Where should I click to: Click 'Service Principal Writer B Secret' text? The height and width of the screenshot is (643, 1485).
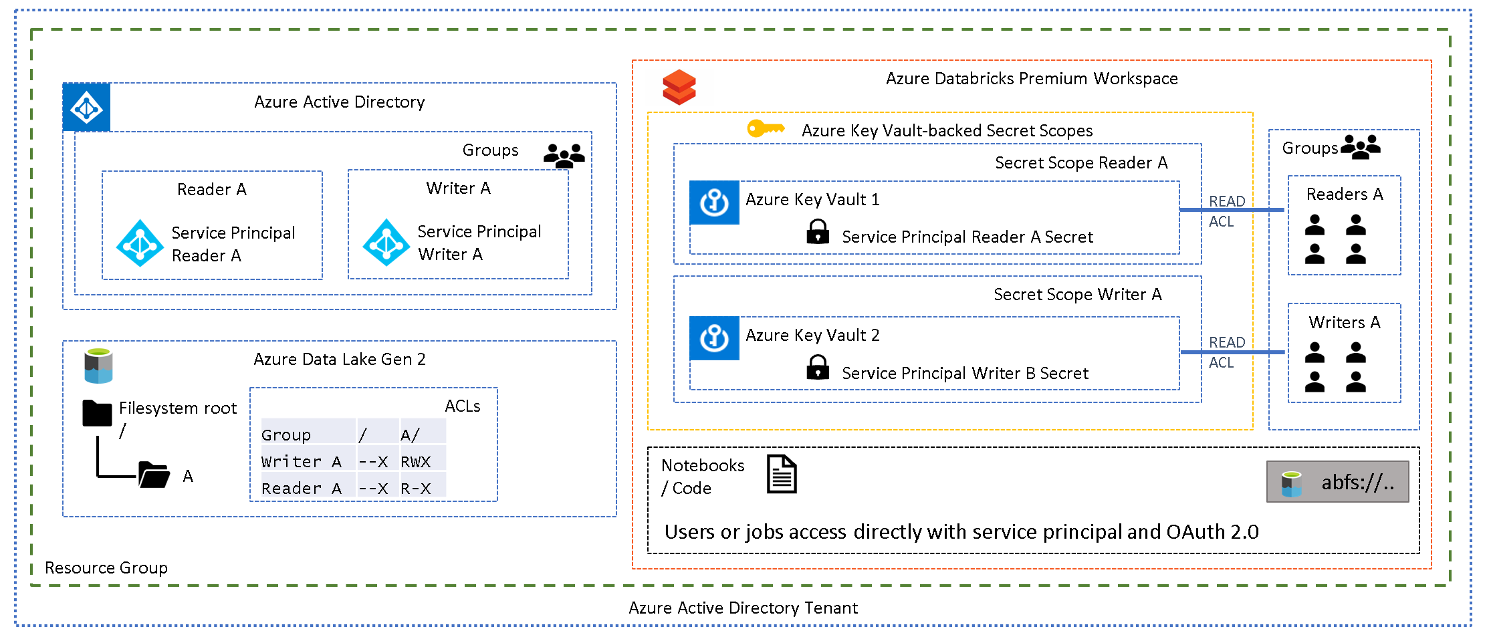point(965,373)
